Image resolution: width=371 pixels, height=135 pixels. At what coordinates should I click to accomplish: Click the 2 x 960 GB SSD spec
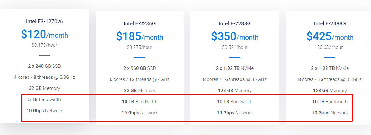point(140,68)
